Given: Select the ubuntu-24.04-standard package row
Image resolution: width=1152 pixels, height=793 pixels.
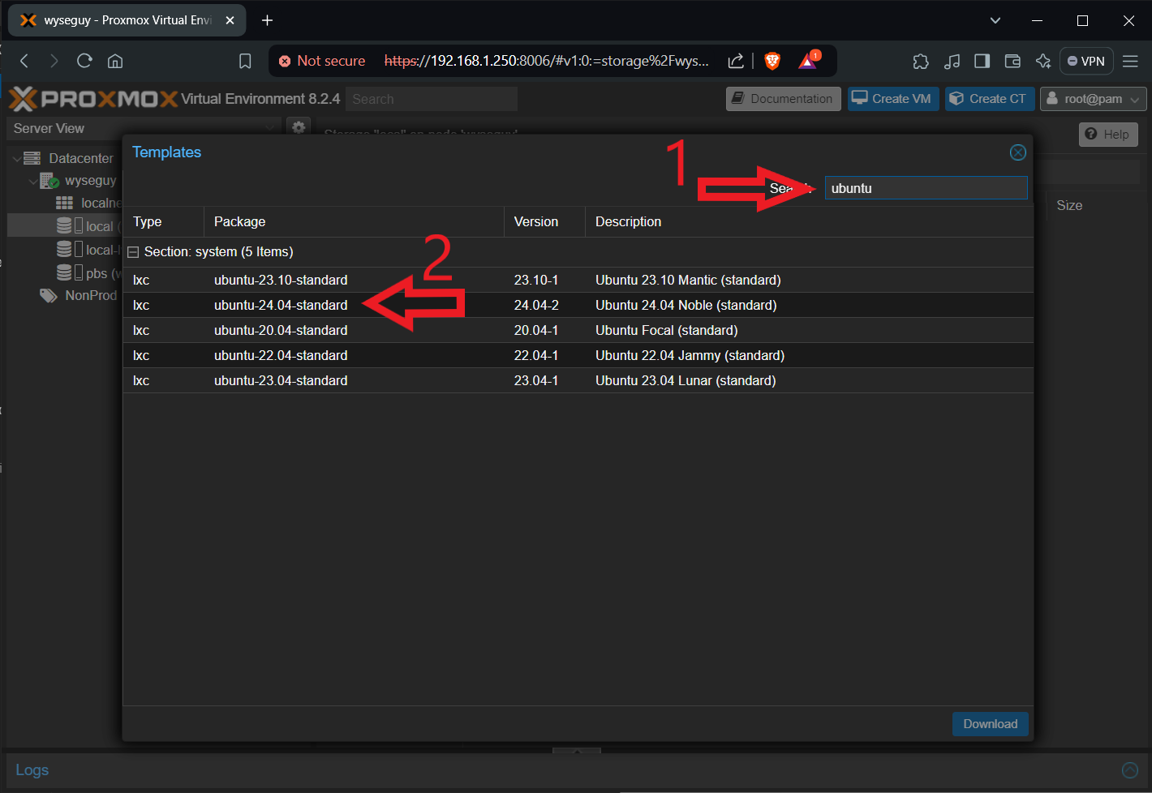Looking at the screenshot, I should click(578, 305).
